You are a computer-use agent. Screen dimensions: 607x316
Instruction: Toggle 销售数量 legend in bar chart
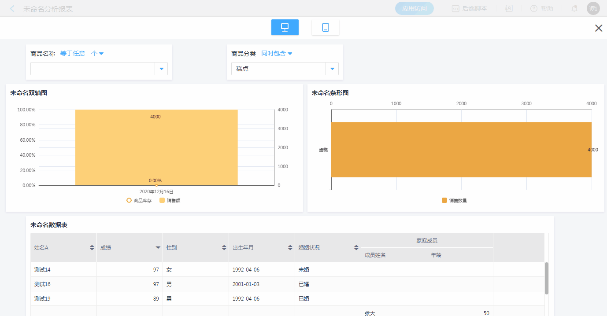point(454,201)
